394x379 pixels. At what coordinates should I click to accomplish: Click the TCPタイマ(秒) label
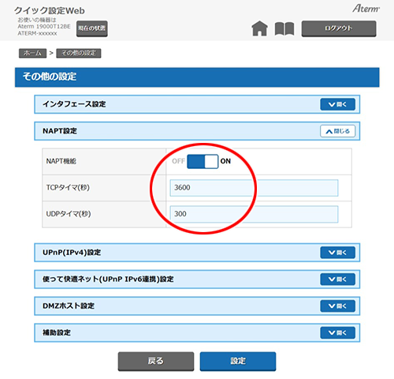[68, 187]
